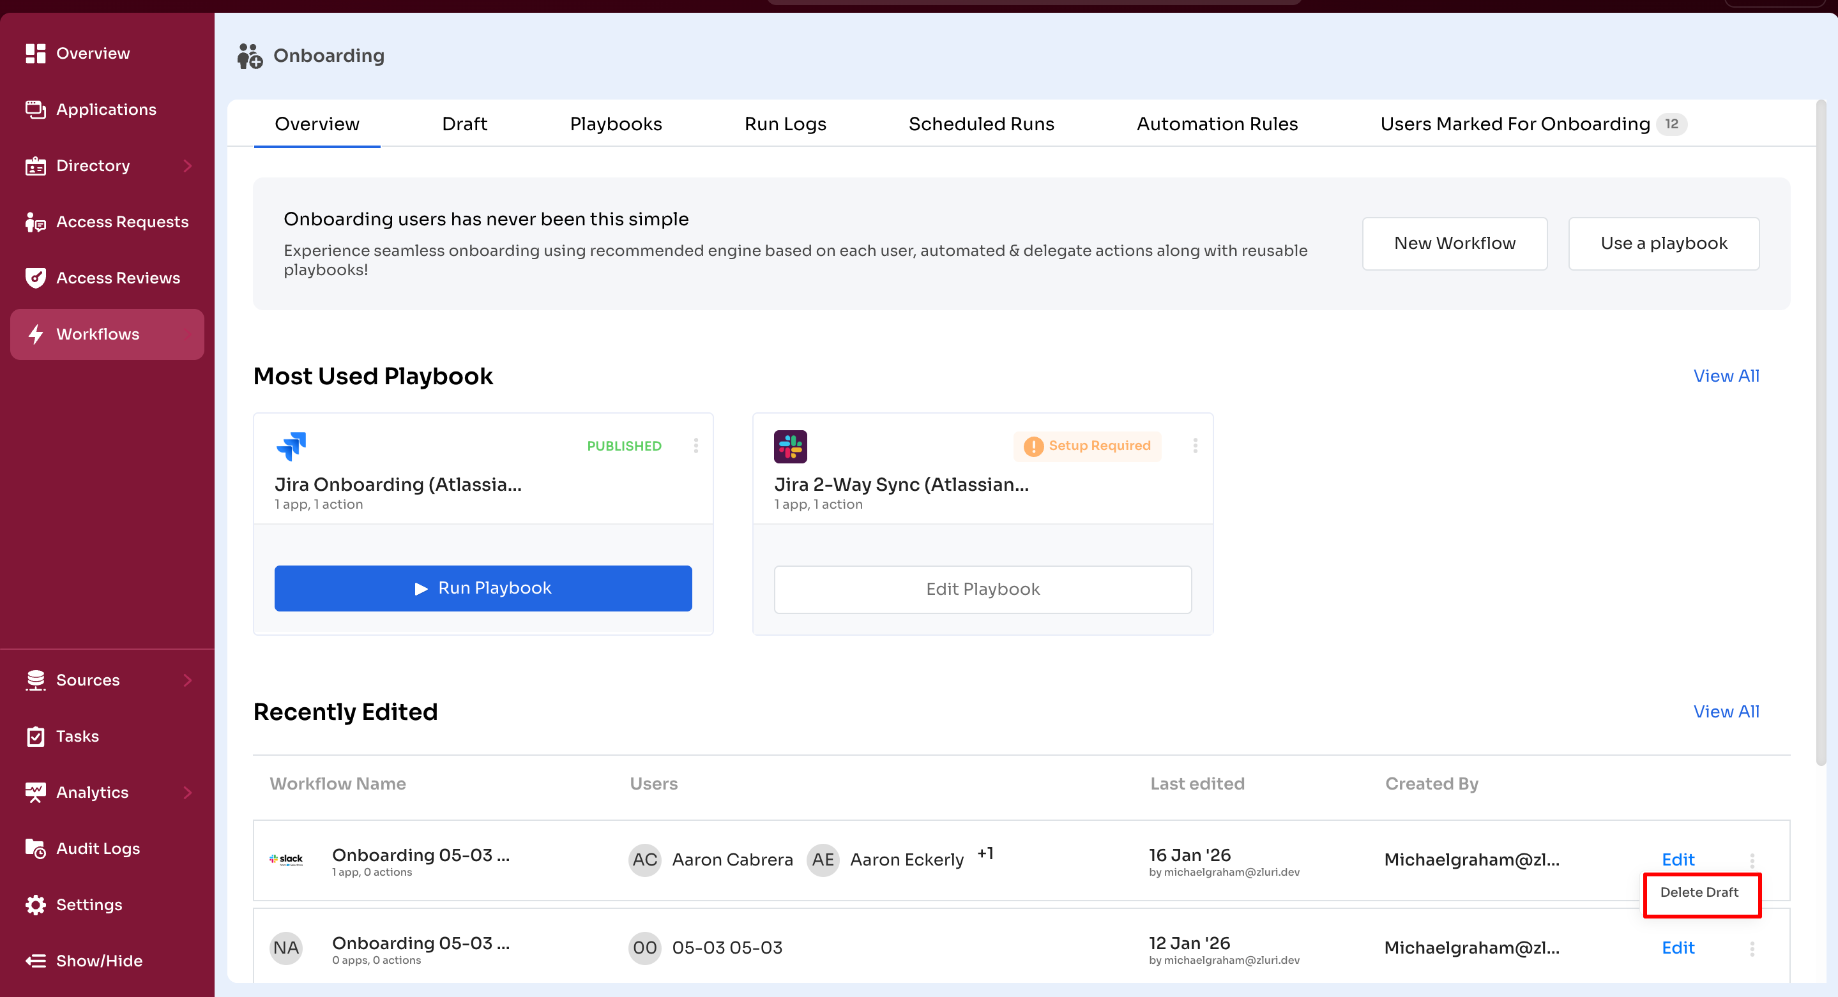The height and width of the screenshot is (997, 1838).
Task: Click the New Workflow button
Action: click(1454, 243)
